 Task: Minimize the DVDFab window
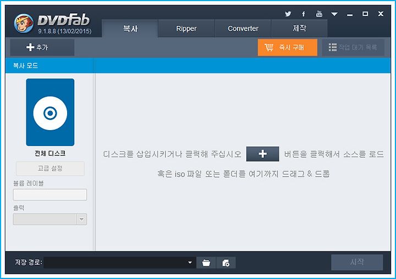(350, 15)
